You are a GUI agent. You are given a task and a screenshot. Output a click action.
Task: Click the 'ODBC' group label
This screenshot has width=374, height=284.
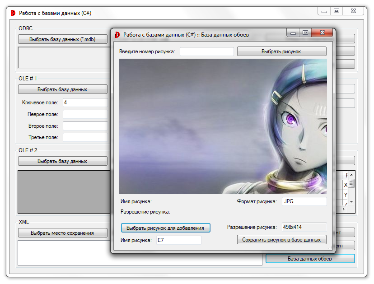pyautogui.click(x=26, y=28)
